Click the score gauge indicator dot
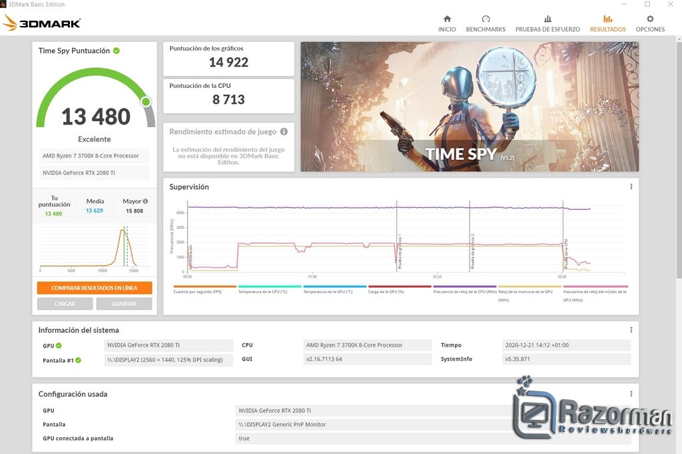The image size is (682, 454). point(146,102)
